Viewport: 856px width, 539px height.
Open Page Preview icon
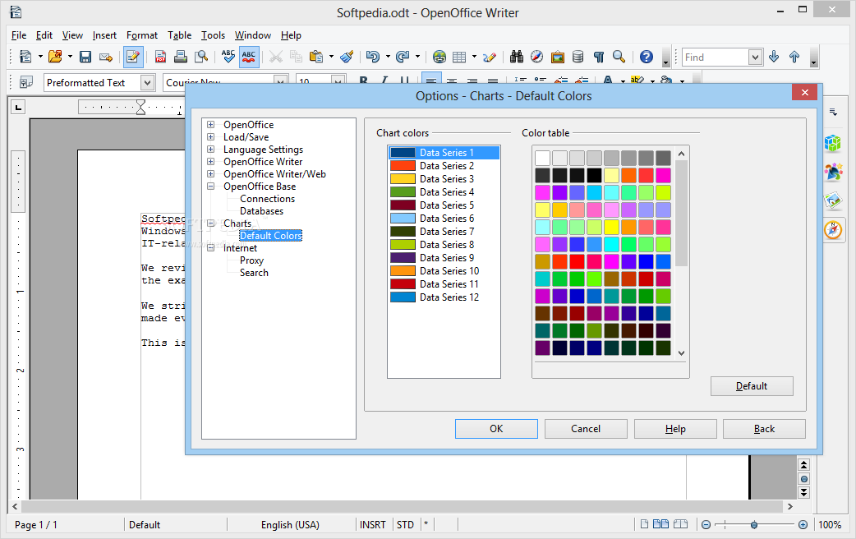coord(201,57)
